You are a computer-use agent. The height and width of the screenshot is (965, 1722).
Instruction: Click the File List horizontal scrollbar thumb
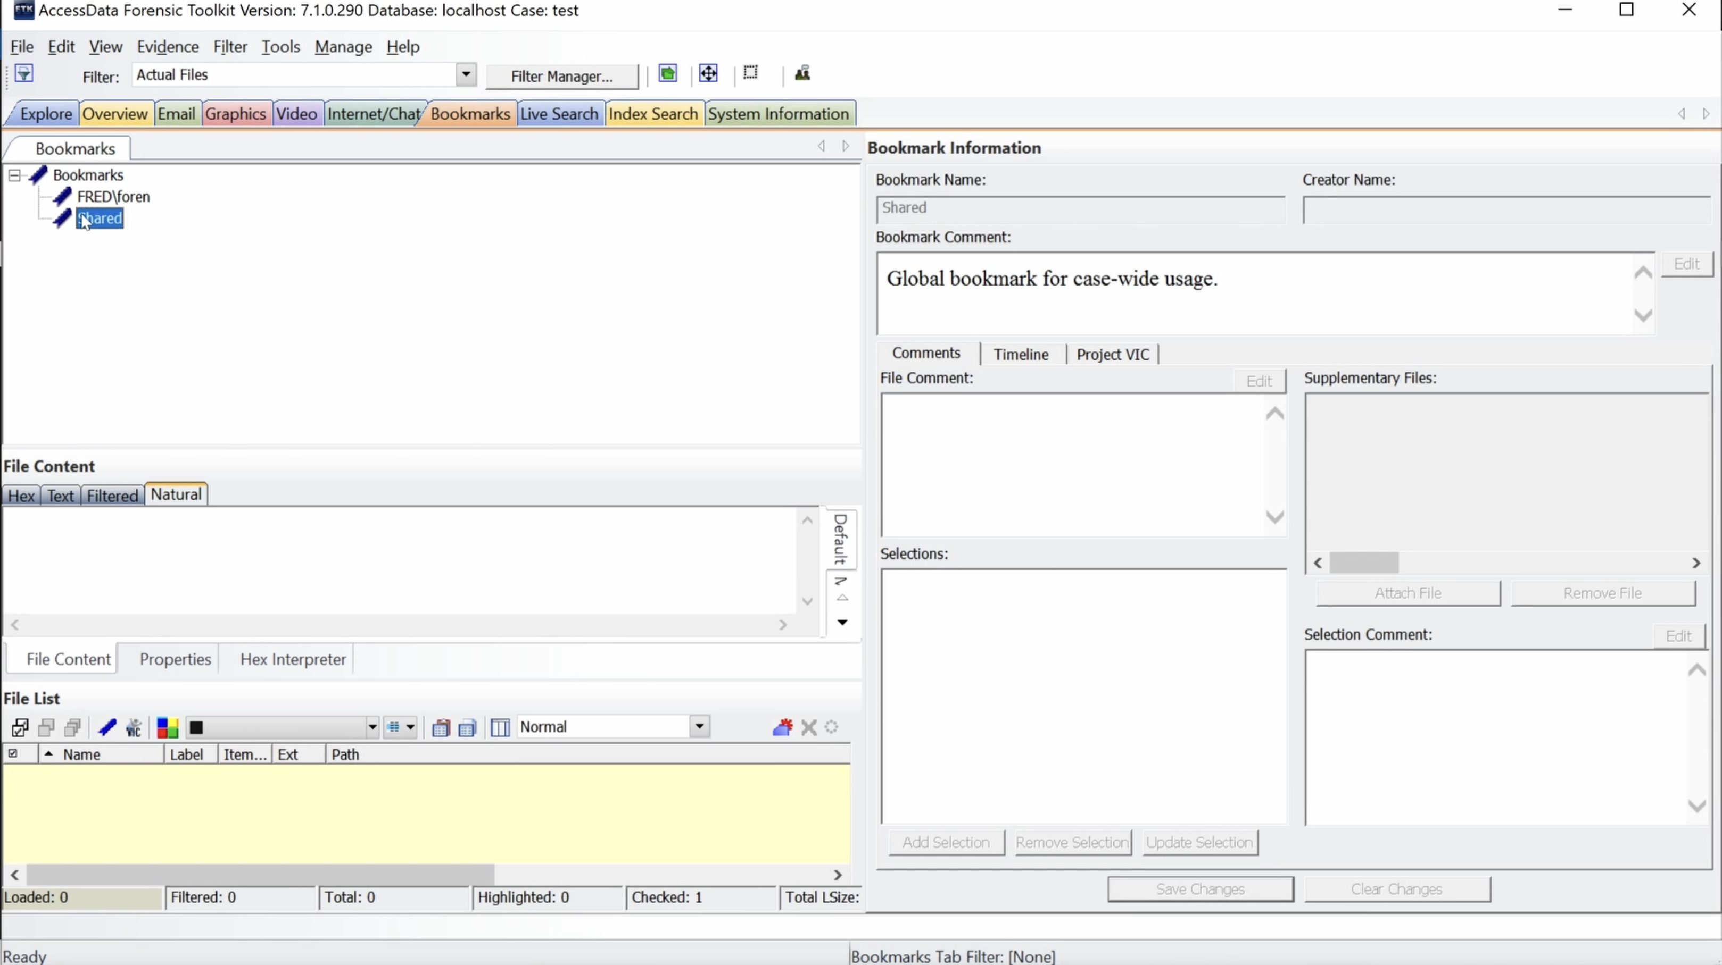(x=260, y=874)
